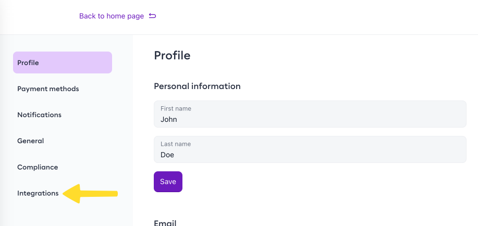Go to Notifications settings
Viewport: 478px width, 226px height.
pos(39,115)
